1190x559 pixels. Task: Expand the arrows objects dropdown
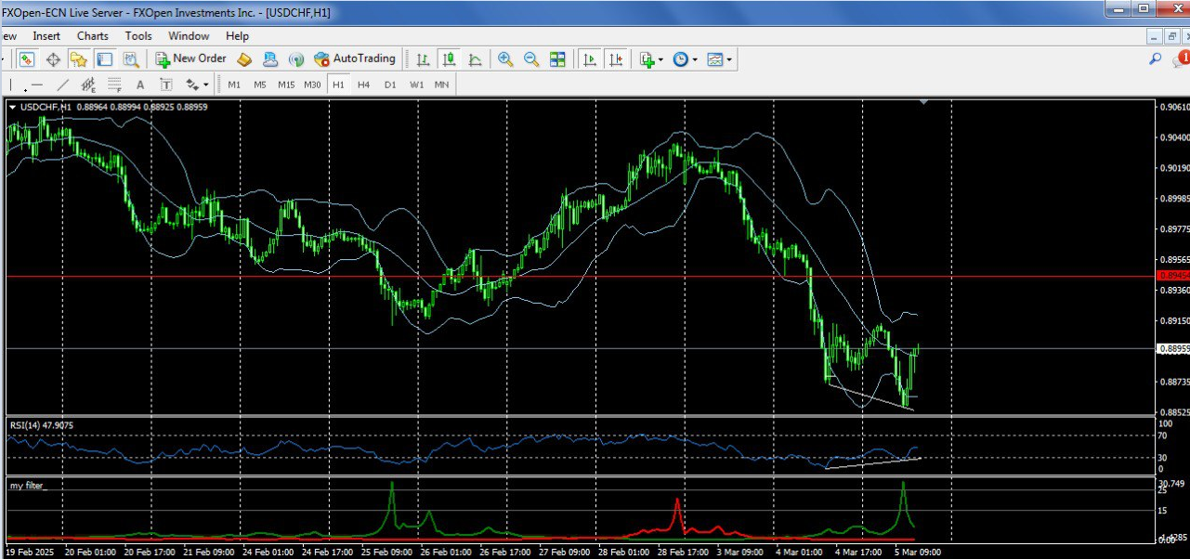point(205,85)
